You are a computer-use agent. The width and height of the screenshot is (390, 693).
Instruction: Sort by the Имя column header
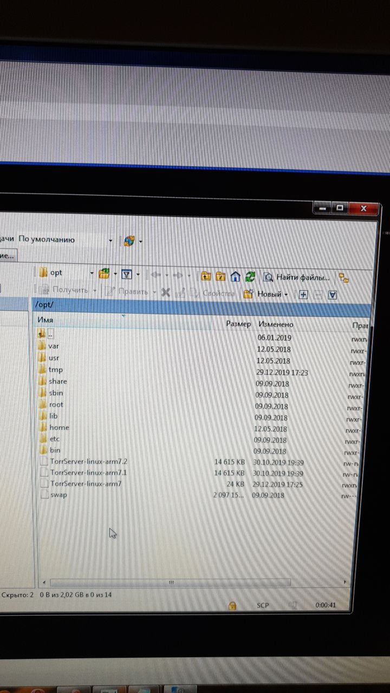[x=45, y=320]
